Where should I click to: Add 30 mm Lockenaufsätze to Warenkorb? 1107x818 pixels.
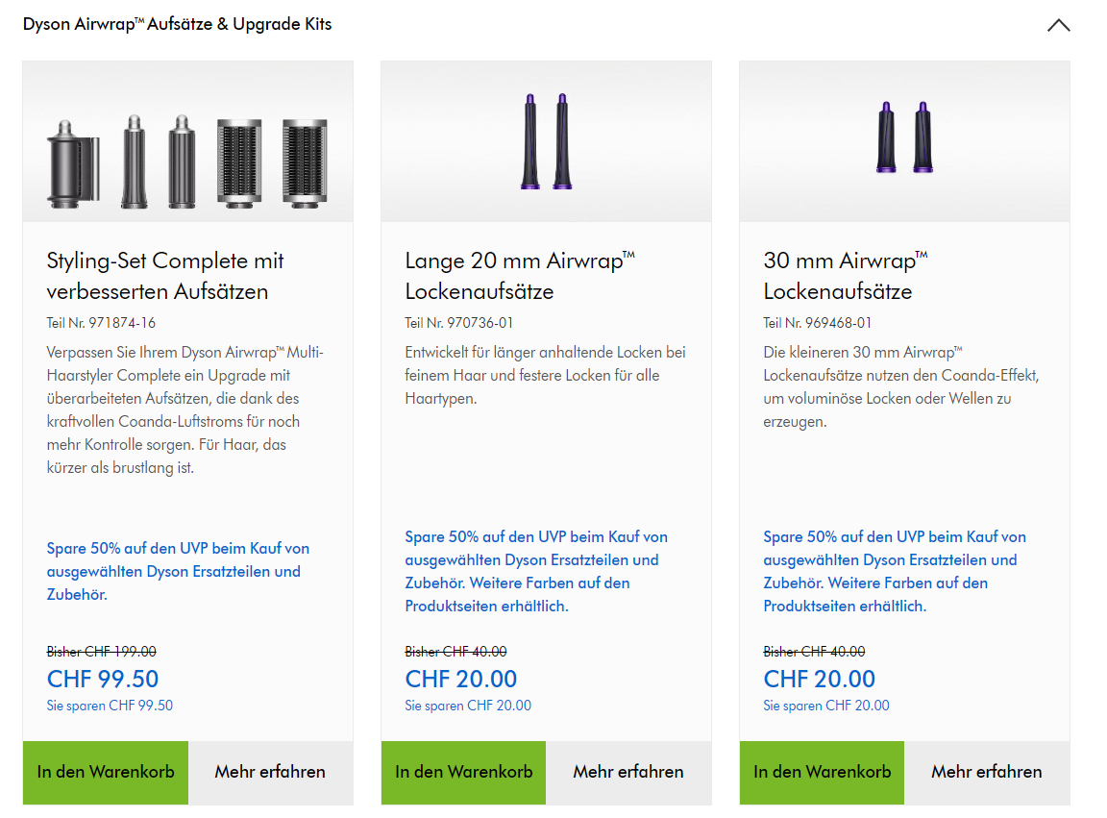(x=823, y=772)
